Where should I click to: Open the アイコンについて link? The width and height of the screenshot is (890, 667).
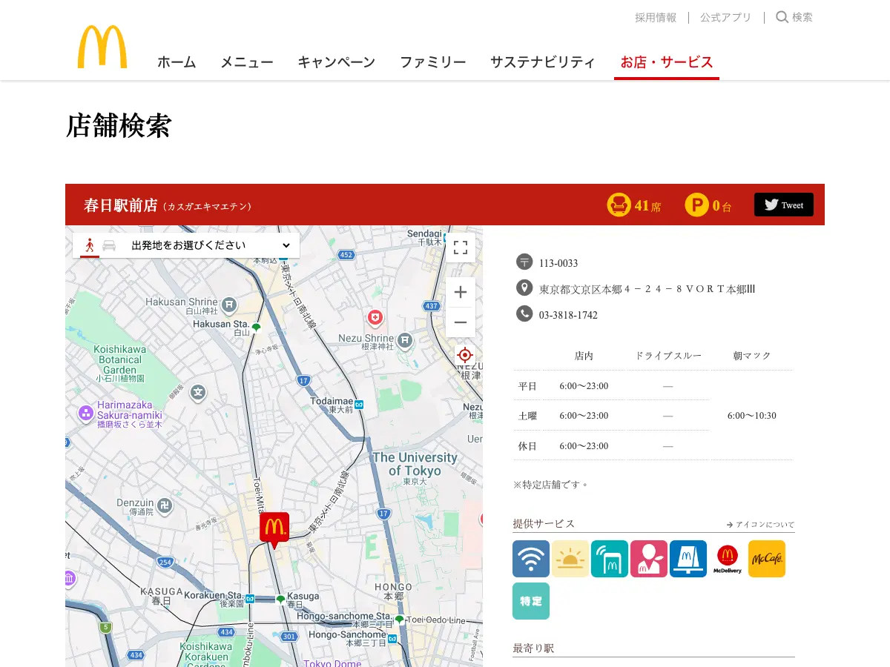click(x=761, y=525)
